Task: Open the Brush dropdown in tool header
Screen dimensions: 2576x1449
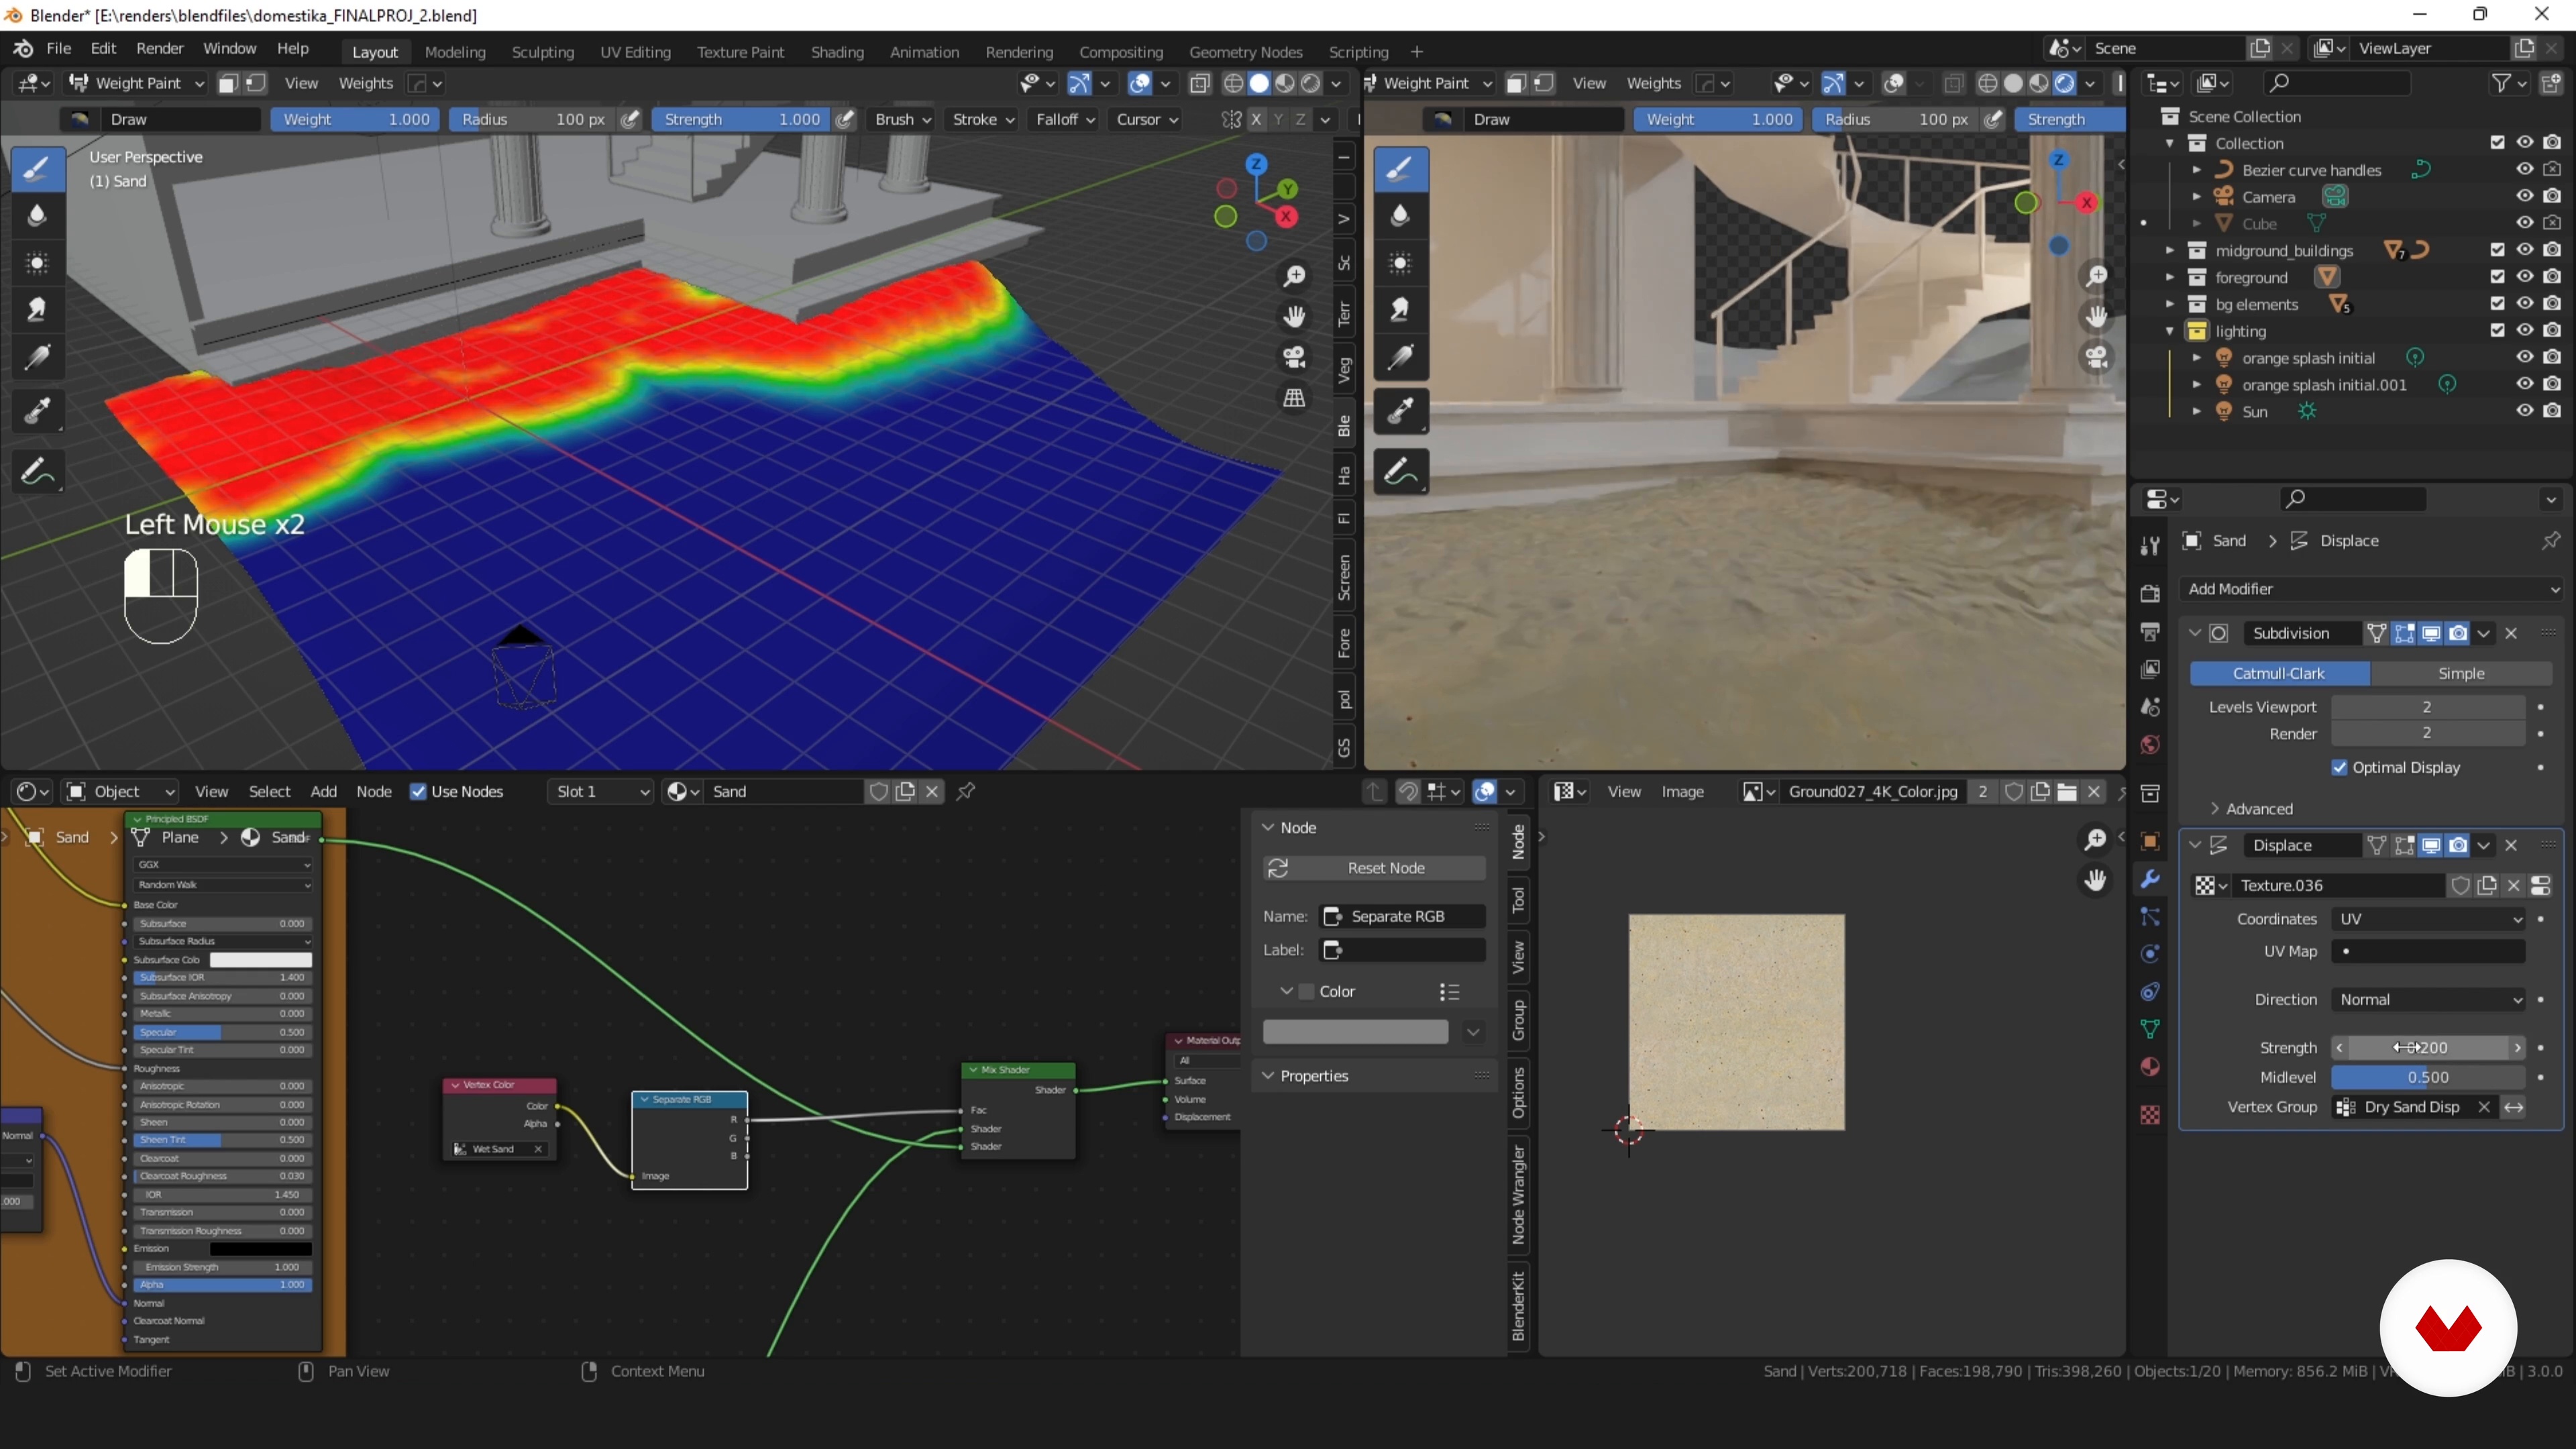Action: coord(902,119)
